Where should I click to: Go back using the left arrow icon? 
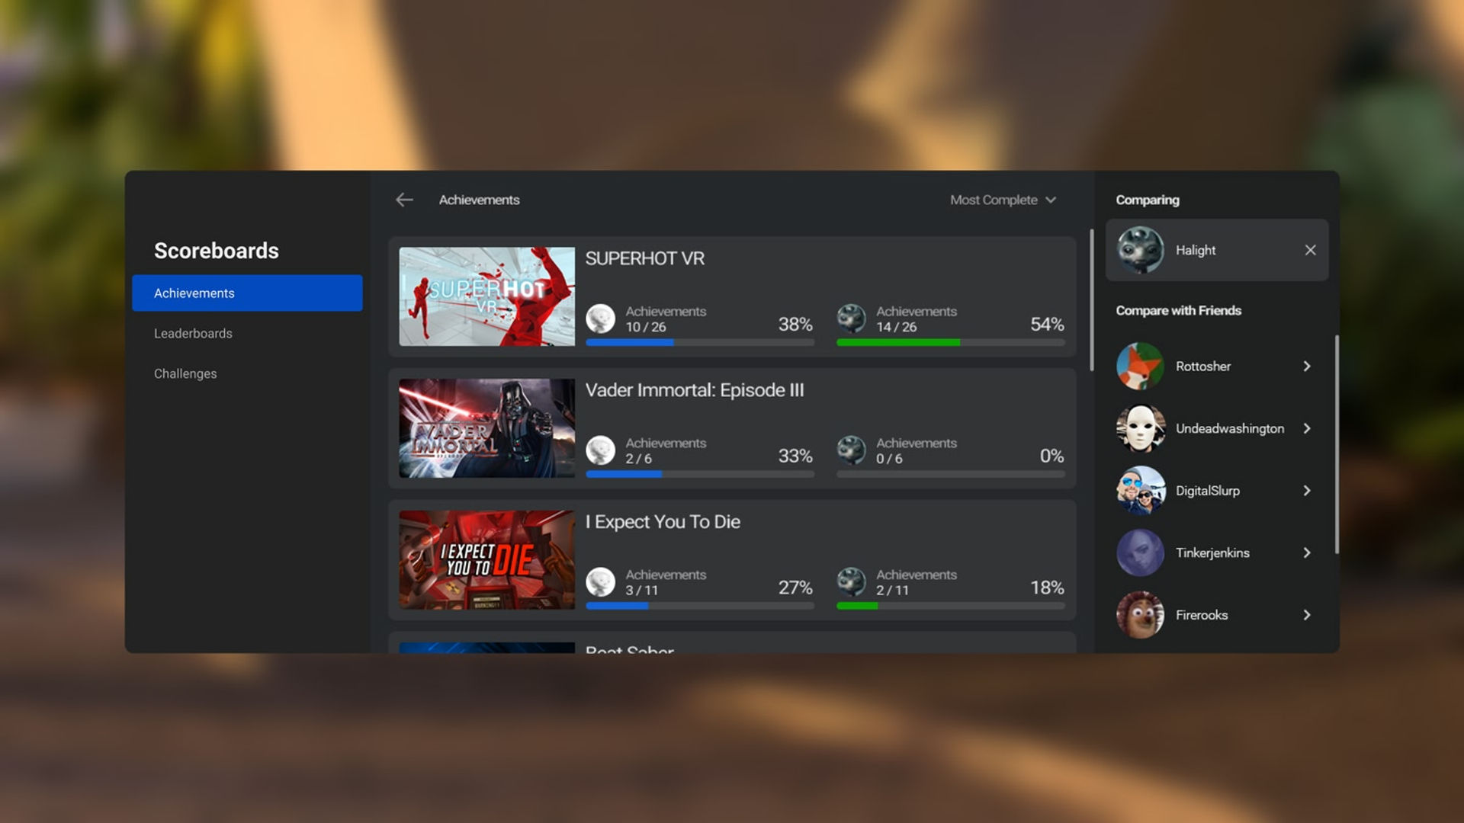tap(404, 200)
